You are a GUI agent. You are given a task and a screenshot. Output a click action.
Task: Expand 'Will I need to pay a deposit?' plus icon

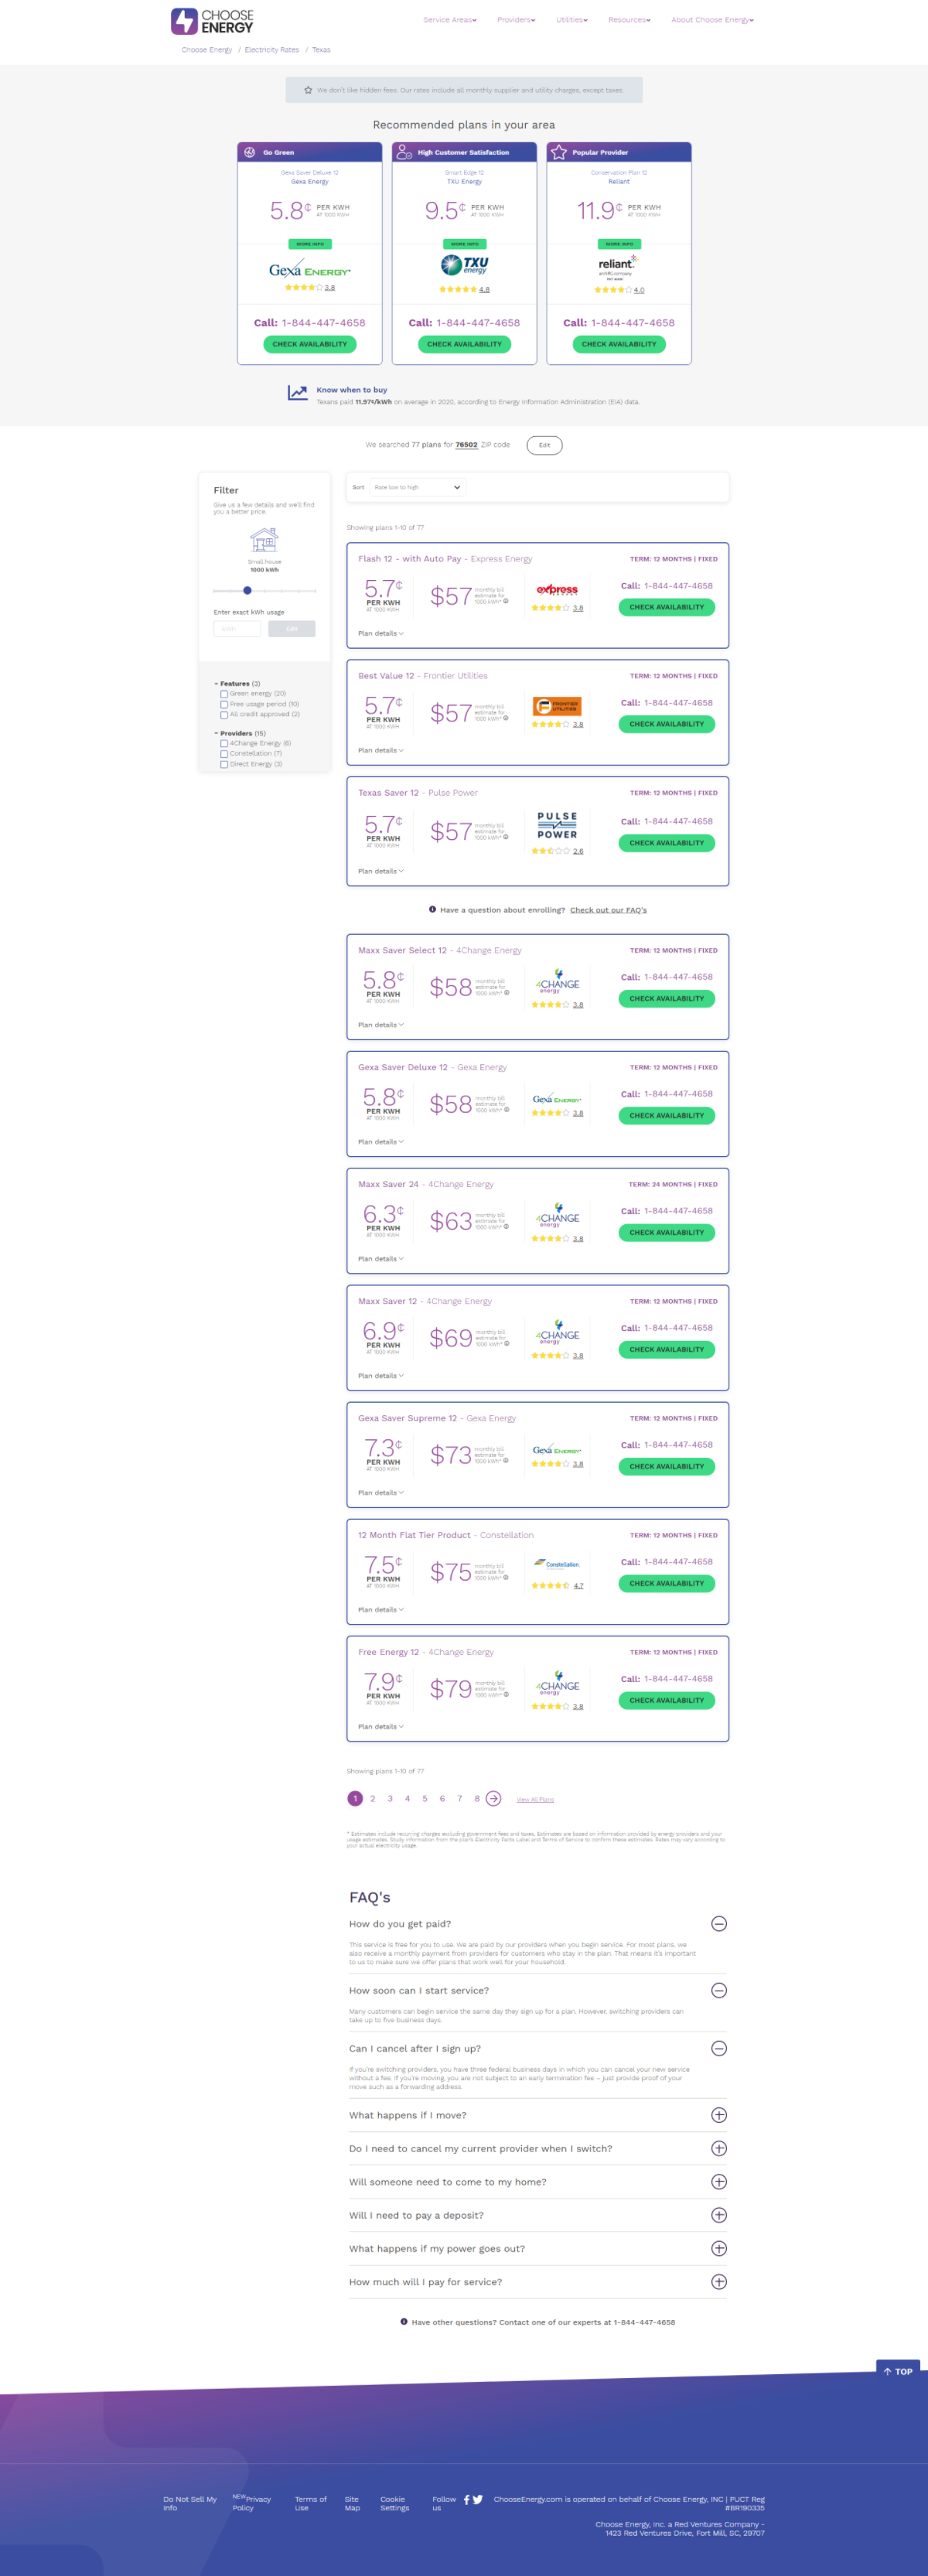tap(718, 2215)
